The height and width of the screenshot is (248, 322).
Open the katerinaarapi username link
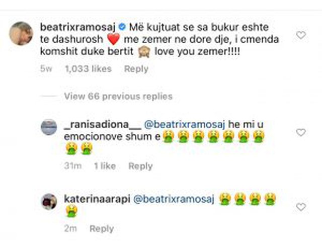(x=97, y=199)
